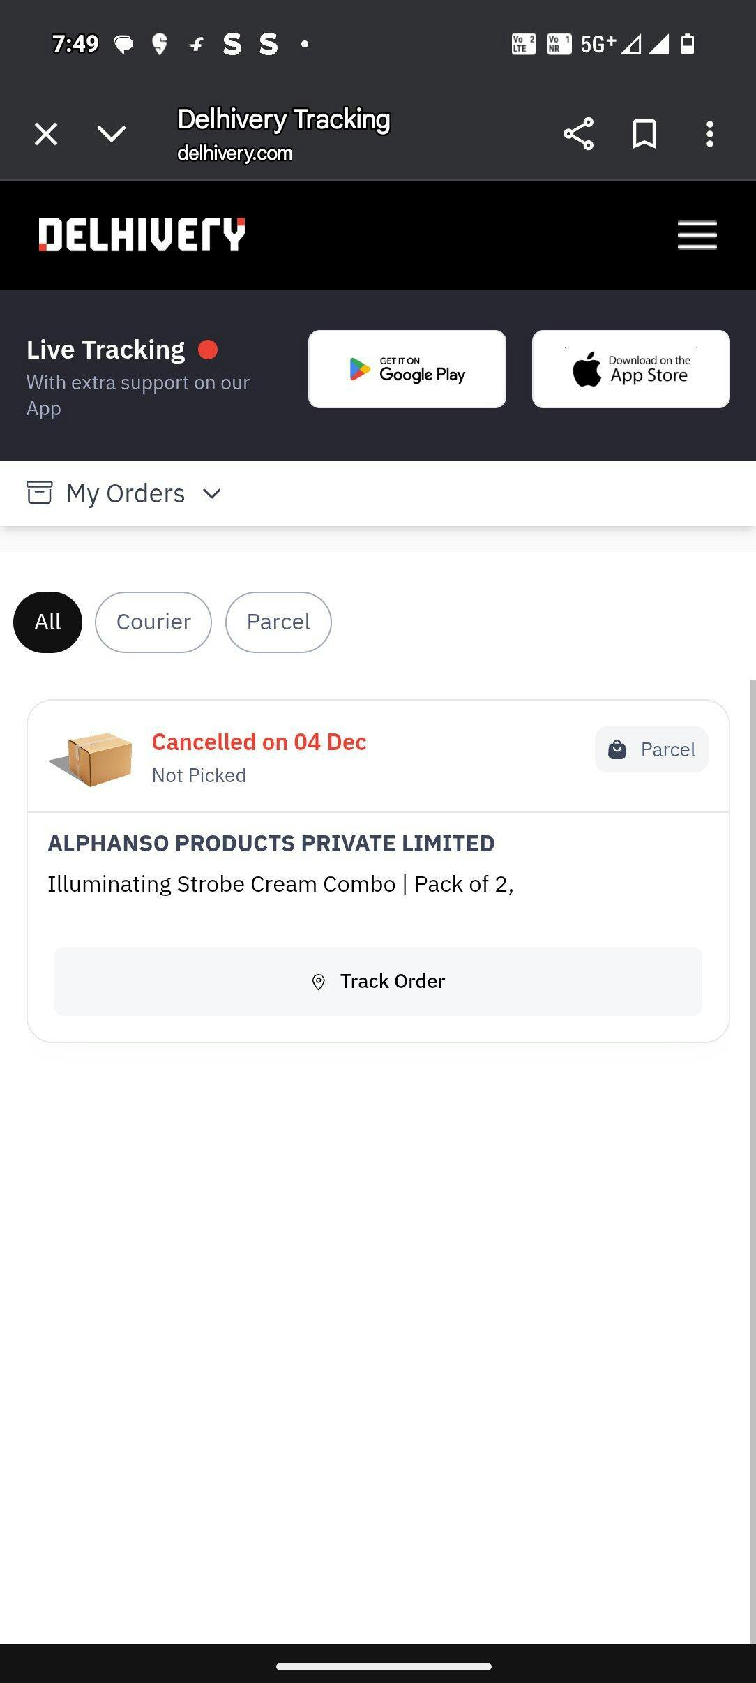Open the three-dot browser options menu
Screen dimensions: 756x1683
coord(709,133)
